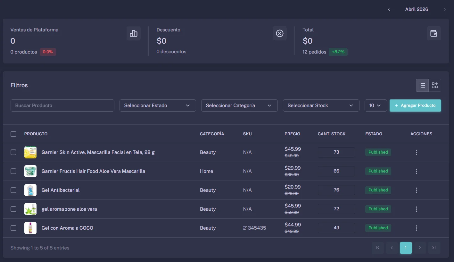This screenshot has height=262, width=454.
Task: Click the gel aroma zone aloe vera thumbnail
Action: coord(30,209)
